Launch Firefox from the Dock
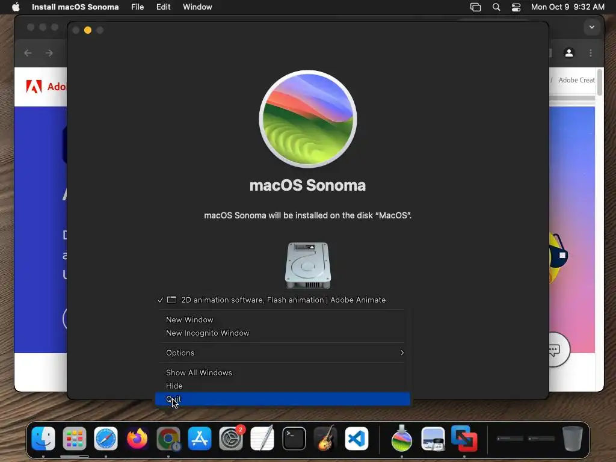This screenshot has width=616, height=462. (x=137, y=439)
